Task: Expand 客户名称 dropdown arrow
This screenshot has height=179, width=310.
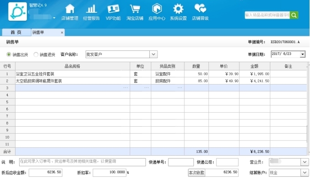Action: [x=153, y=54]
